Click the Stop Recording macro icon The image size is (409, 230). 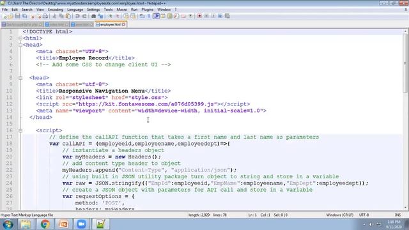[x=206, y=16]
